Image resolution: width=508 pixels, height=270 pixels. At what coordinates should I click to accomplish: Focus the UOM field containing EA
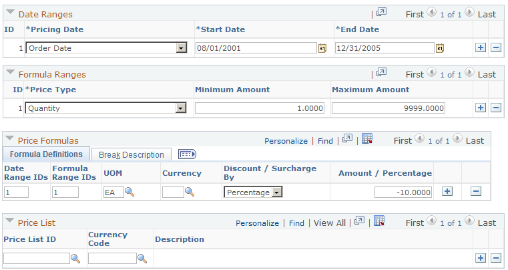(113, 192)
